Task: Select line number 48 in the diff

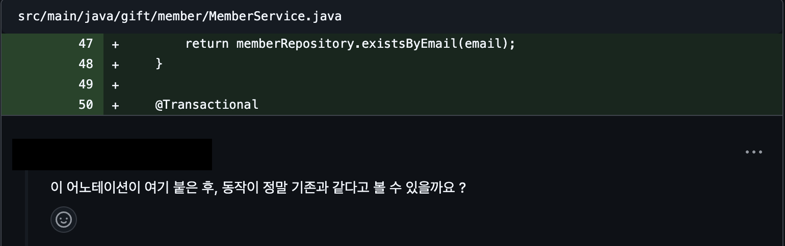Action: tap(86, 64)
